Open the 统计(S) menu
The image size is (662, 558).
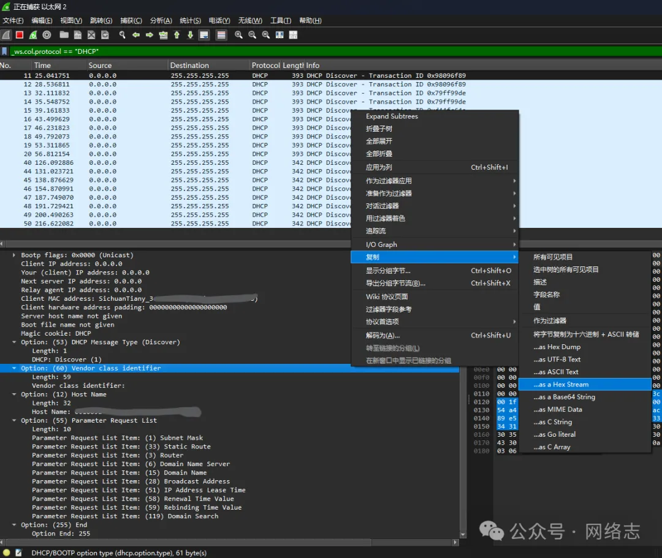coord(191,21)
